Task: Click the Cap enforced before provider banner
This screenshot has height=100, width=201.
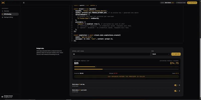Action: point(126,77)
